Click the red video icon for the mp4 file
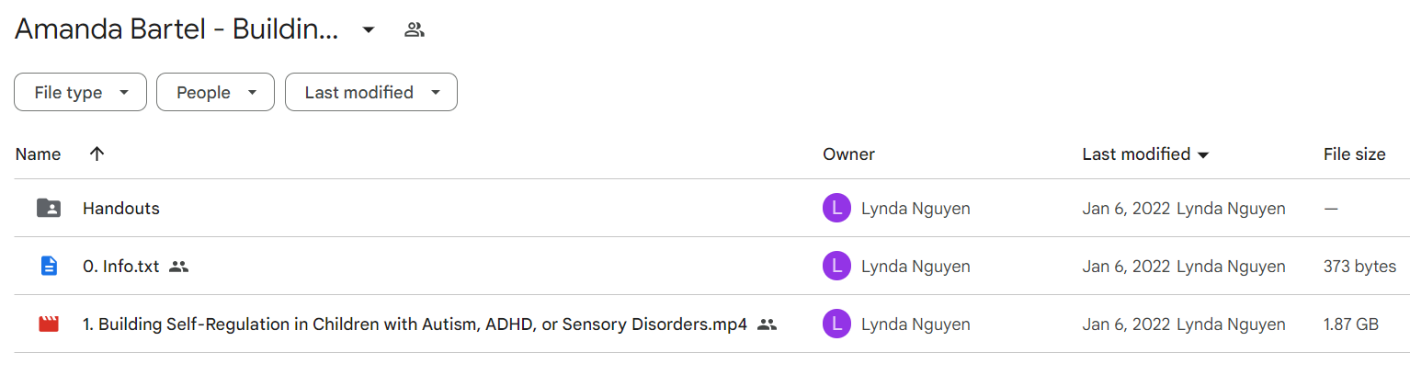 (x=49, y=324)
